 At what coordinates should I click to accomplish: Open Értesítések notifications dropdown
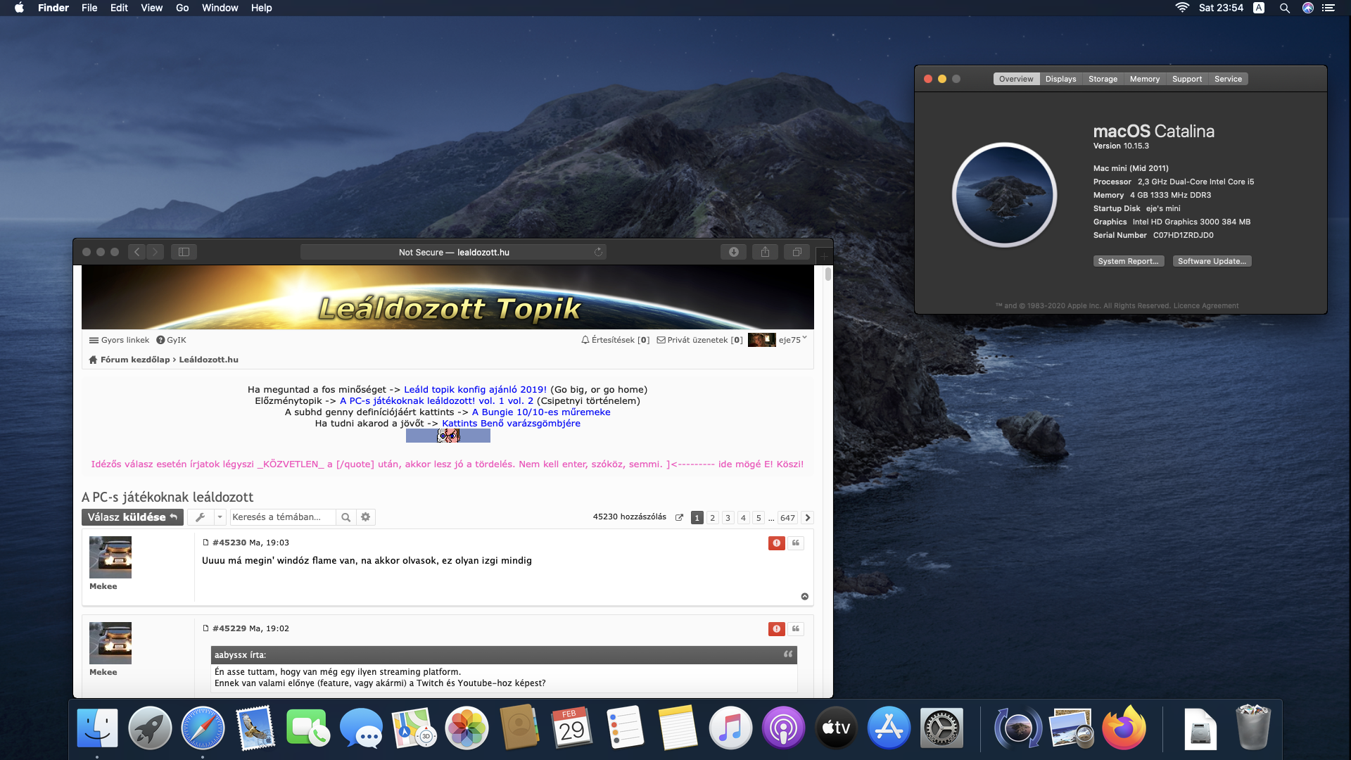pos(616,340)
